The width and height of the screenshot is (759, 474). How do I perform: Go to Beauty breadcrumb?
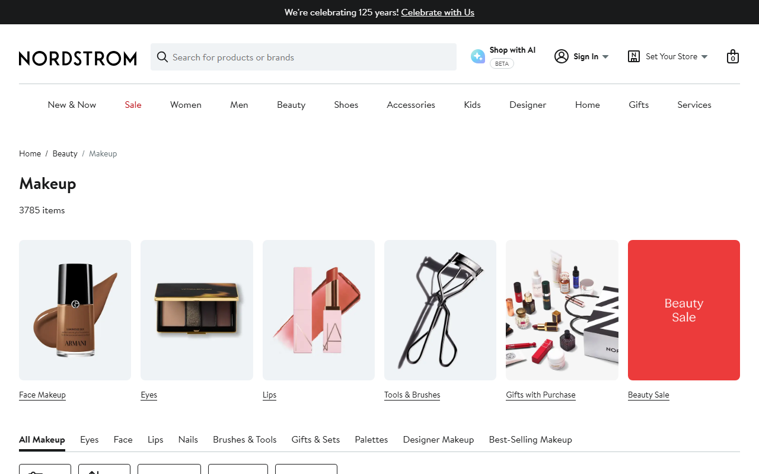(x=65, y=153)
